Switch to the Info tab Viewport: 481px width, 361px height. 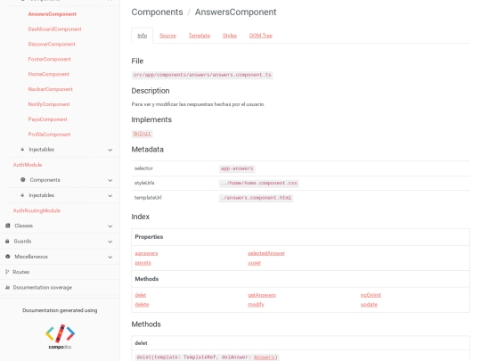click(142, 36)
